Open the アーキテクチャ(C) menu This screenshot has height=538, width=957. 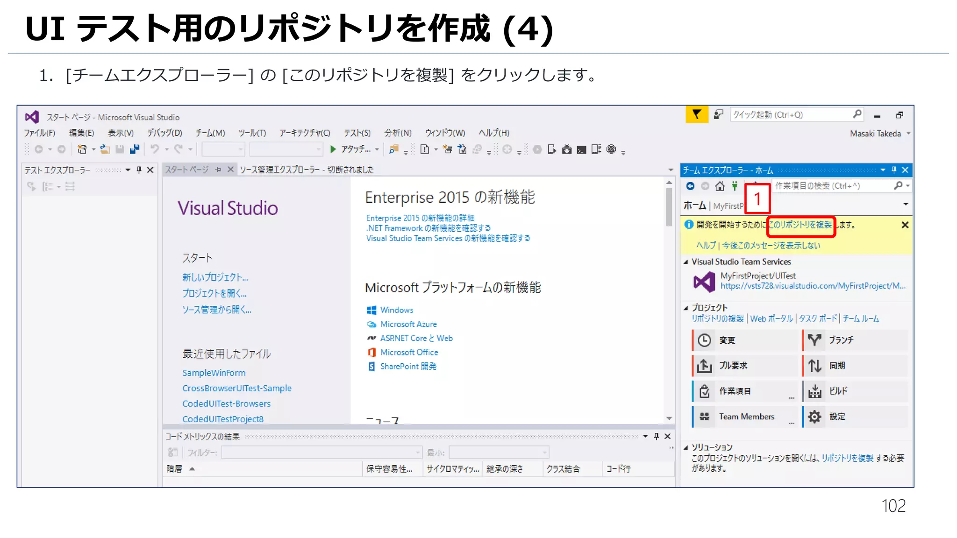pyautogui.click(x=305, y=133)
